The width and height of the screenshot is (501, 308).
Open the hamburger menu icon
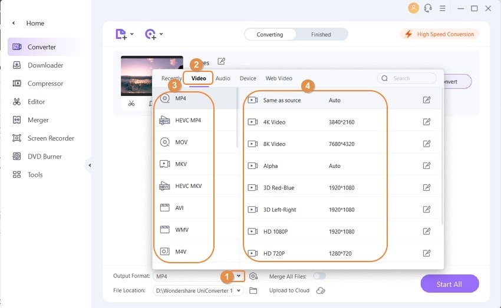coord(443,8)
